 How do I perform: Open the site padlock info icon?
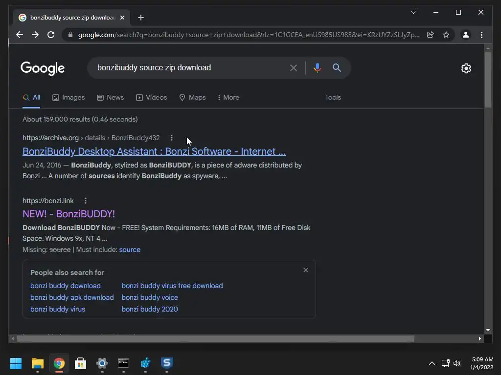coord(70,35)
